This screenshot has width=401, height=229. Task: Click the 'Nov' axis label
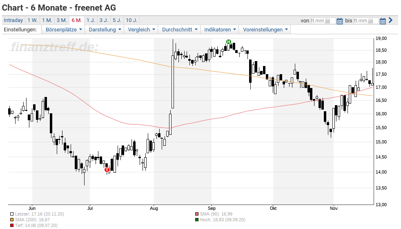[x=334, y=208]
